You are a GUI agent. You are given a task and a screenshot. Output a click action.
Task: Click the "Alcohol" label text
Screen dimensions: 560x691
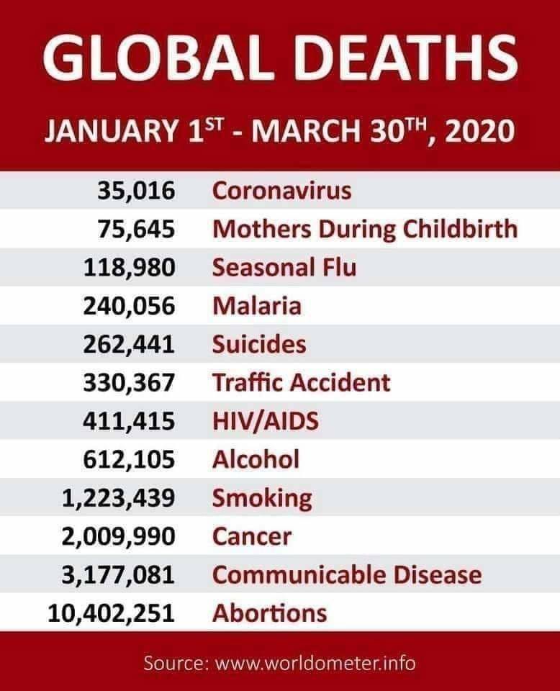click(256, 459)
